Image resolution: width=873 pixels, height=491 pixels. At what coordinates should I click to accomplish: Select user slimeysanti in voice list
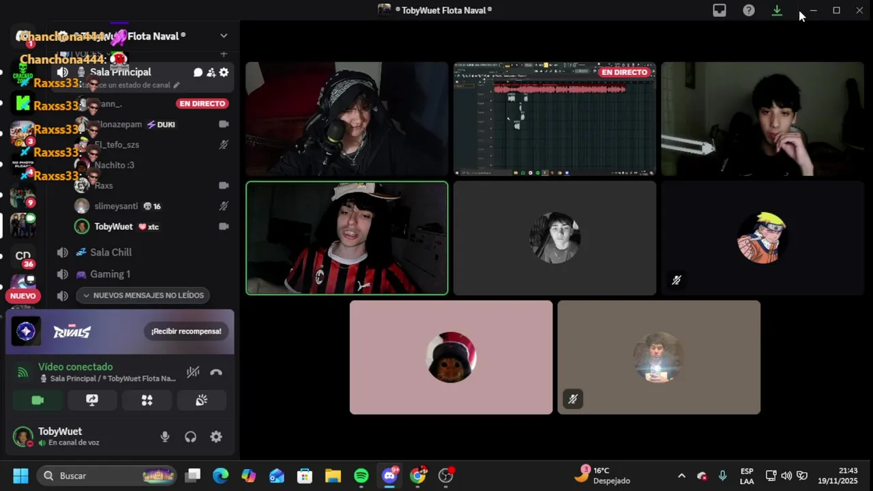tap(151, 206)
